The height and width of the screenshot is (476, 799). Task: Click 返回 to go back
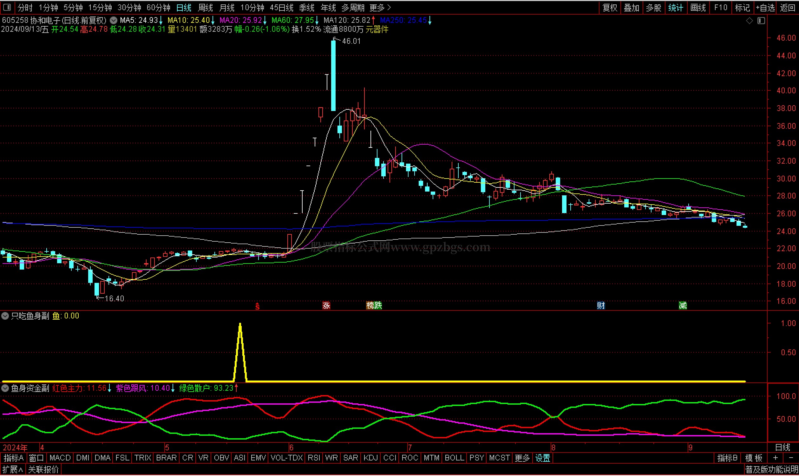[788, 7]
